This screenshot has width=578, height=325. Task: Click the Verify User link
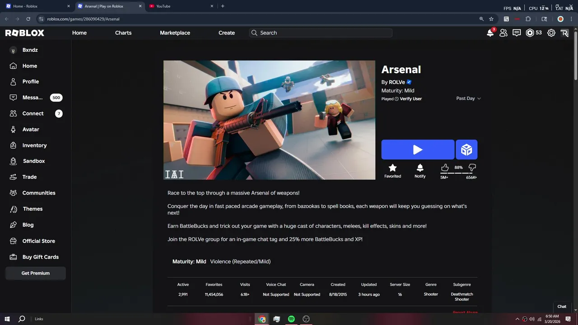tap(411, 99)
